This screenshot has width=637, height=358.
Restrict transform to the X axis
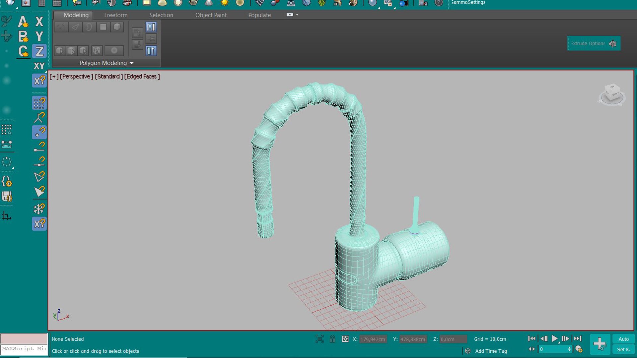[39, 22]
